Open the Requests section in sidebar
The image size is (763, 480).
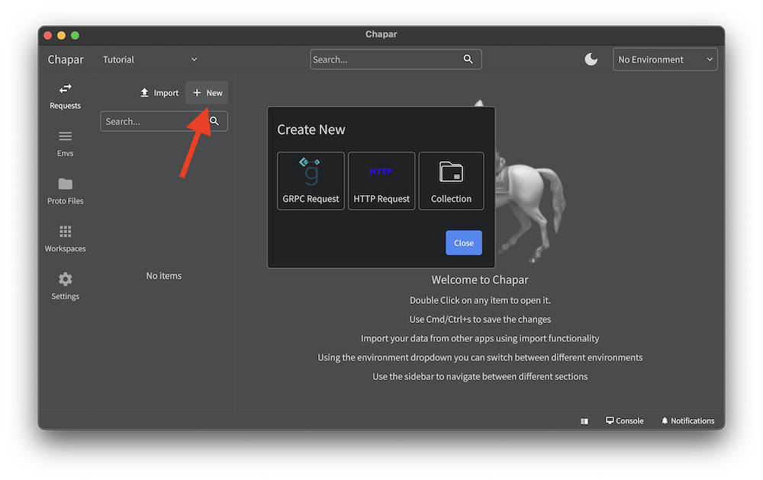tap(65, 96)
